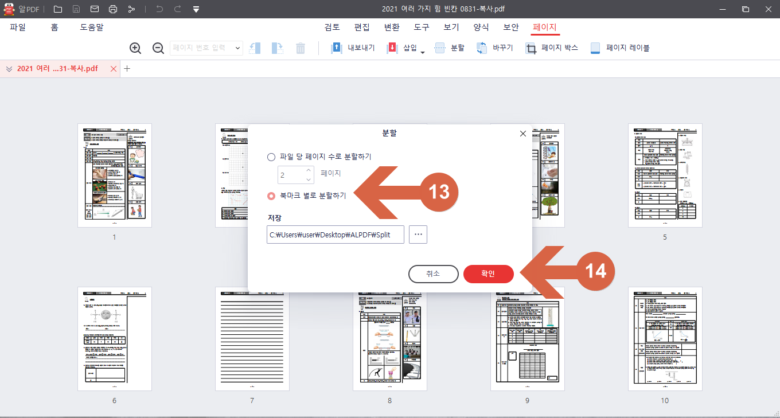The height and width of the screenshot is (418, 780).
Task: Open the 삽입 dropdown arrow
Action: 422,51
